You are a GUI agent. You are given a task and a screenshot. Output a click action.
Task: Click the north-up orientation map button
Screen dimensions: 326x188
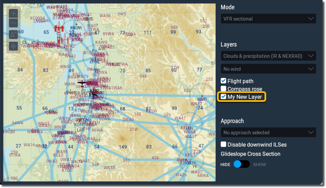(13, 34)
